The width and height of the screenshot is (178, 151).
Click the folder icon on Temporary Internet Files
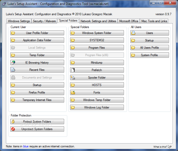[x=13, y=100]
